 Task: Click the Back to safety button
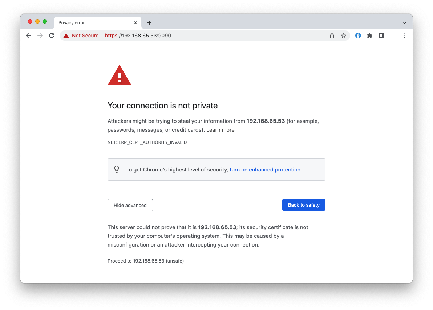click(x=304, y=205)
